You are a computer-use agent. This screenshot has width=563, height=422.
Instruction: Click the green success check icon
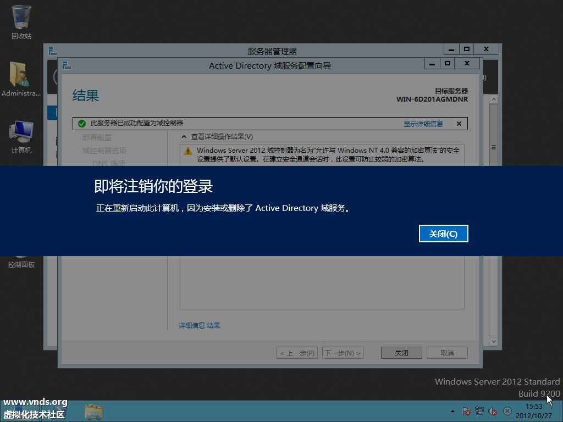pyautogui.click(x=82, y=124)
